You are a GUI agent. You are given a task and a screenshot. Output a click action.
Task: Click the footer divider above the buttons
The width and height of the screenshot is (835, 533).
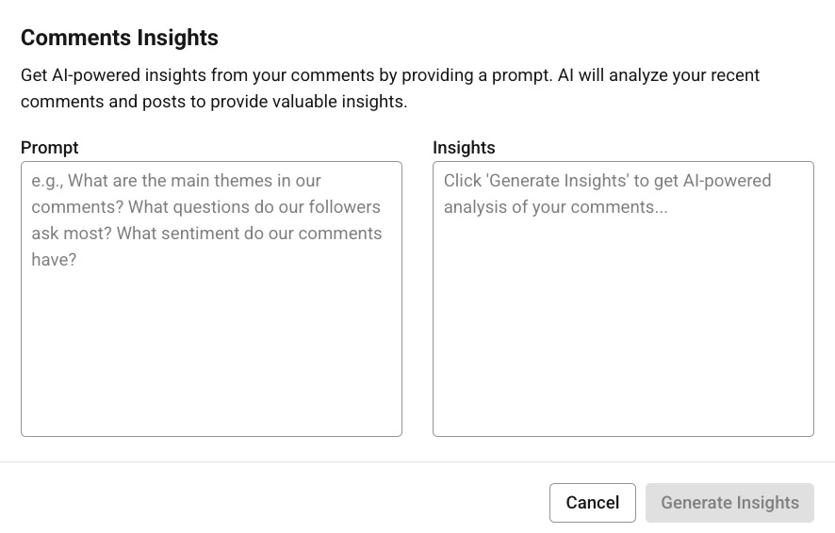click(417, 461)
